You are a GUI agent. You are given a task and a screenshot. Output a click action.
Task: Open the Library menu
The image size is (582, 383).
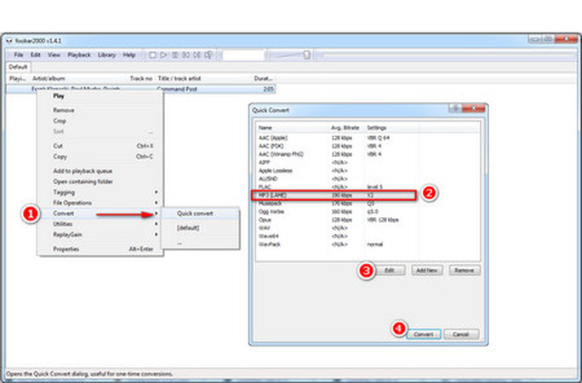(x=106, y=55)
